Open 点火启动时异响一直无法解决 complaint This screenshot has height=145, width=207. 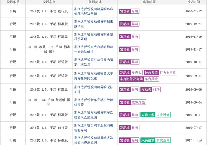pos(95,49)
